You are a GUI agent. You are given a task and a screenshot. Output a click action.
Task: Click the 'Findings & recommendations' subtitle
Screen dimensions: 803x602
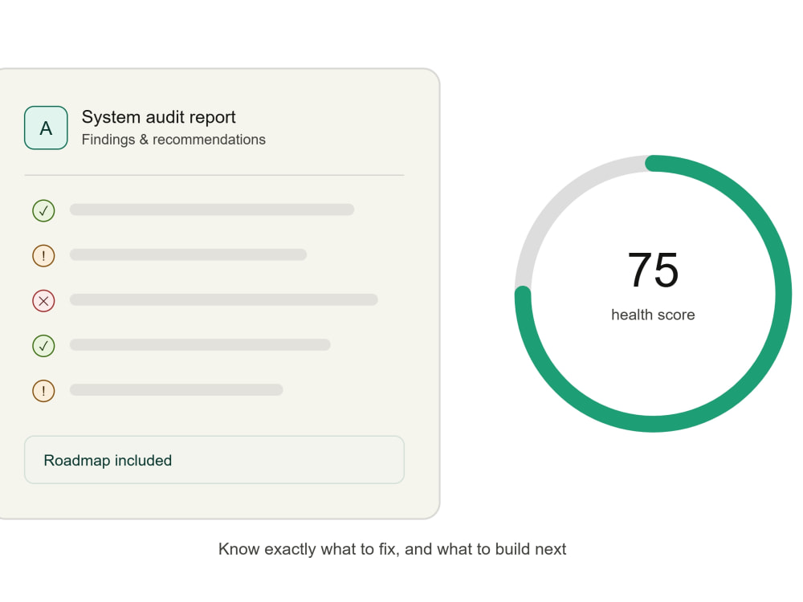pos(173,139)
